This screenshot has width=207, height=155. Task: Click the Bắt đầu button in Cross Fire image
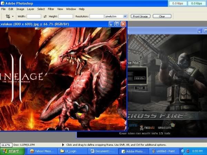point(140,79)
